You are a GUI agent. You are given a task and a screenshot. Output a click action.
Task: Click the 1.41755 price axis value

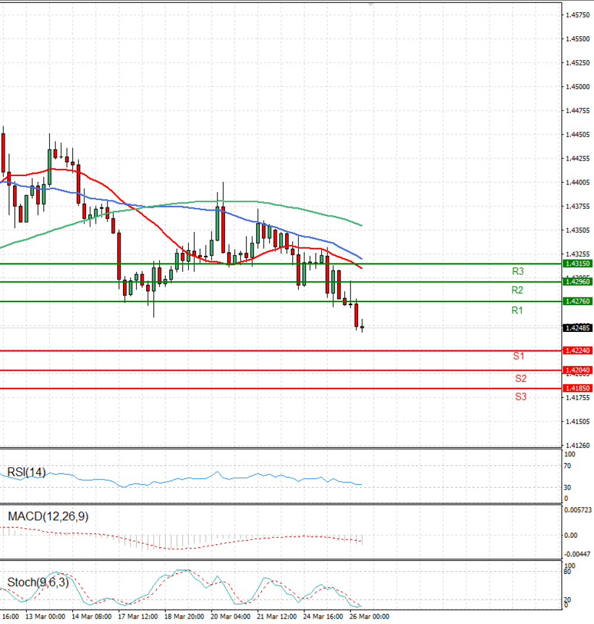(x=578, y=397)
